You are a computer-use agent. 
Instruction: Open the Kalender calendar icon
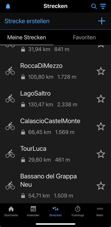click(33, 211)
